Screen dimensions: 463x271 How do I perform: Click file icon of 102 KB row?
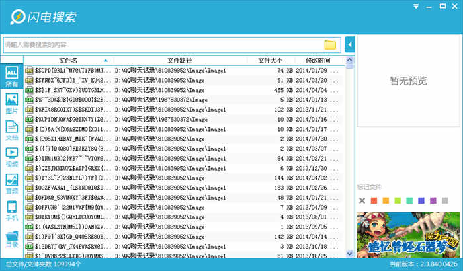pyautogui.click(x=29, y=110)
